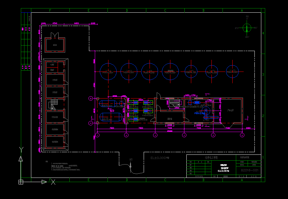Select storage tank circle V-101b
This screenshot has height=199, width=288.
click(x=129, y=72)
